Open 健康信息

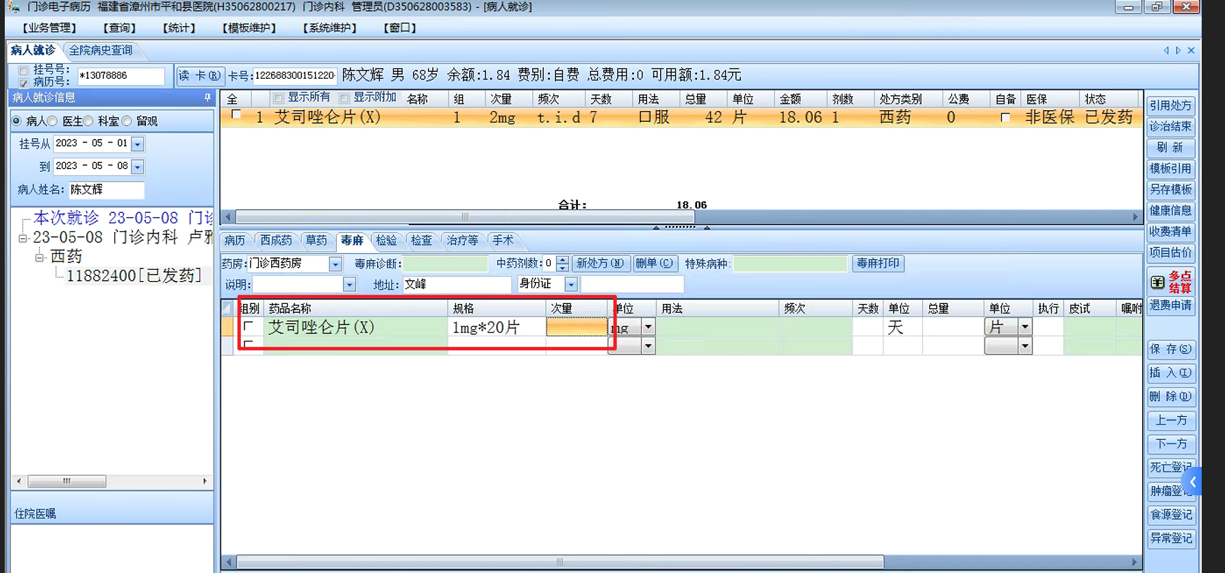click(x=1171, y=211)
